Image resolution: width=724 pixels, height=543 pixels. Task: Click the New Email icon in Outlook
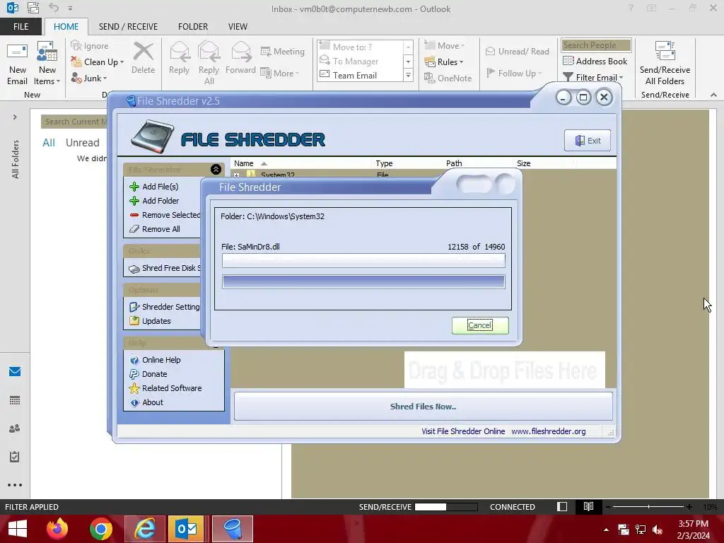coord(17,63)
